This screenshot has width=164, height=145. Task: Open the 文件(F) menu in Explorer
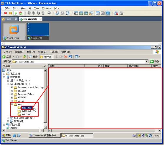(x=7, y=52)
